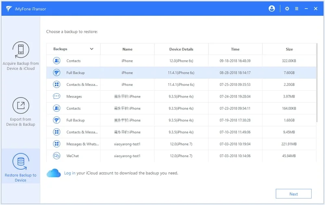Click time 09-18-2018 16:48:39
This screenshot has width=325, height=205.
(x=235, y=61)
